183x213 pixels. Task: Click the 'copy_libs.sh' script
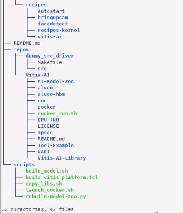tap(44, 184)
